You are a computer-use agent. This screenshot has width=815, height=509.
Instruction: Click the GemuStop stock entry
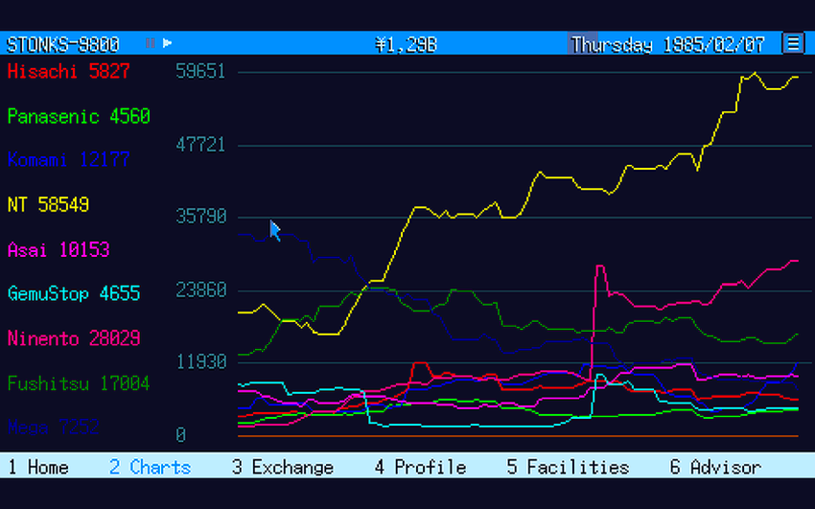(74, 293)
